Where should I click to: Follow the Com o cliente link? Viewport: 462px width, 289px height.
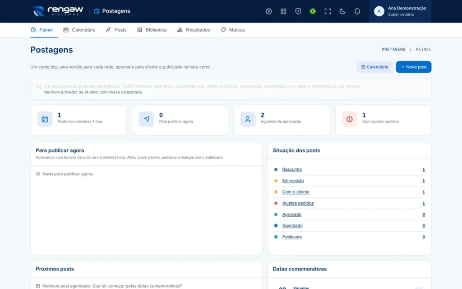point(296,192)
